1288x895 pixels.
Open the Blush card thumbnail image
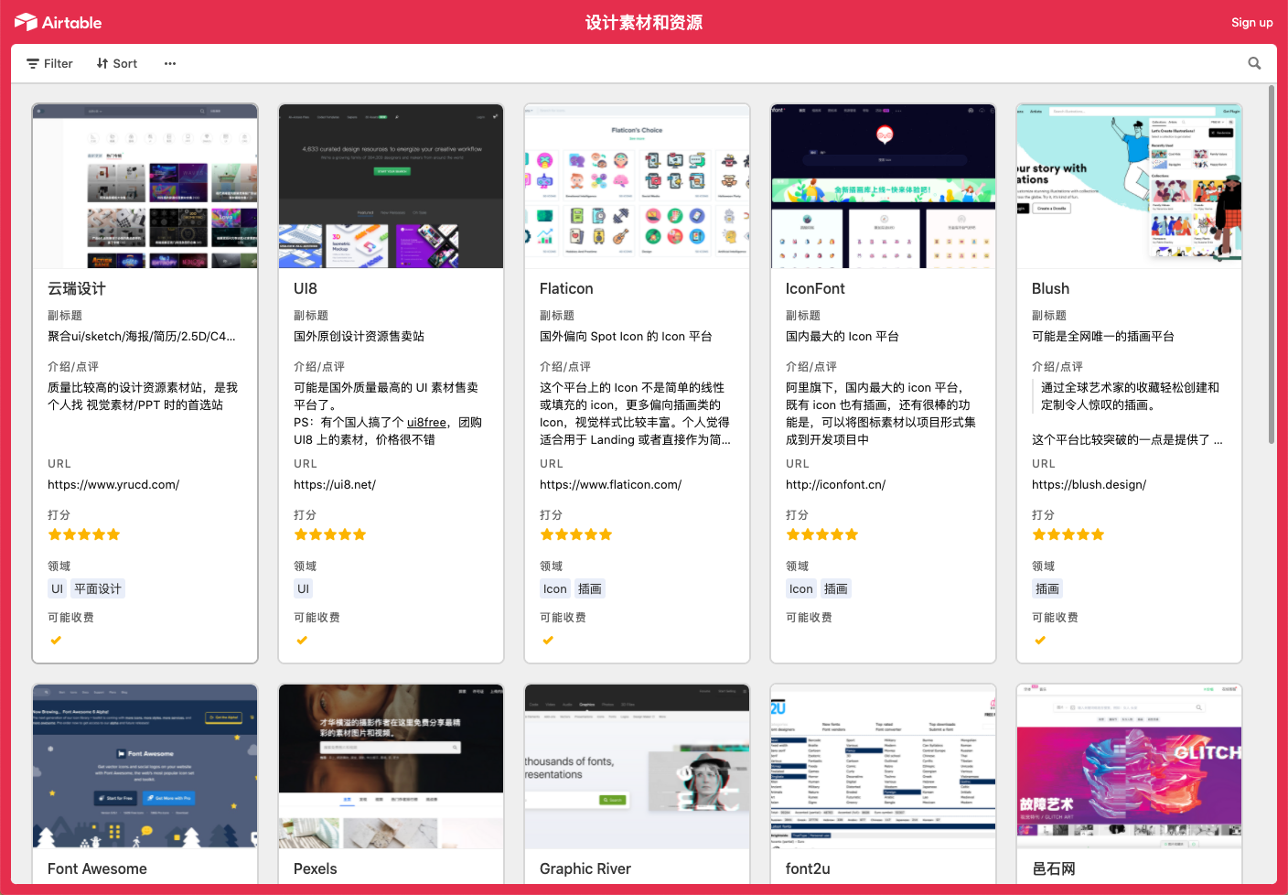coord(1129,186)
